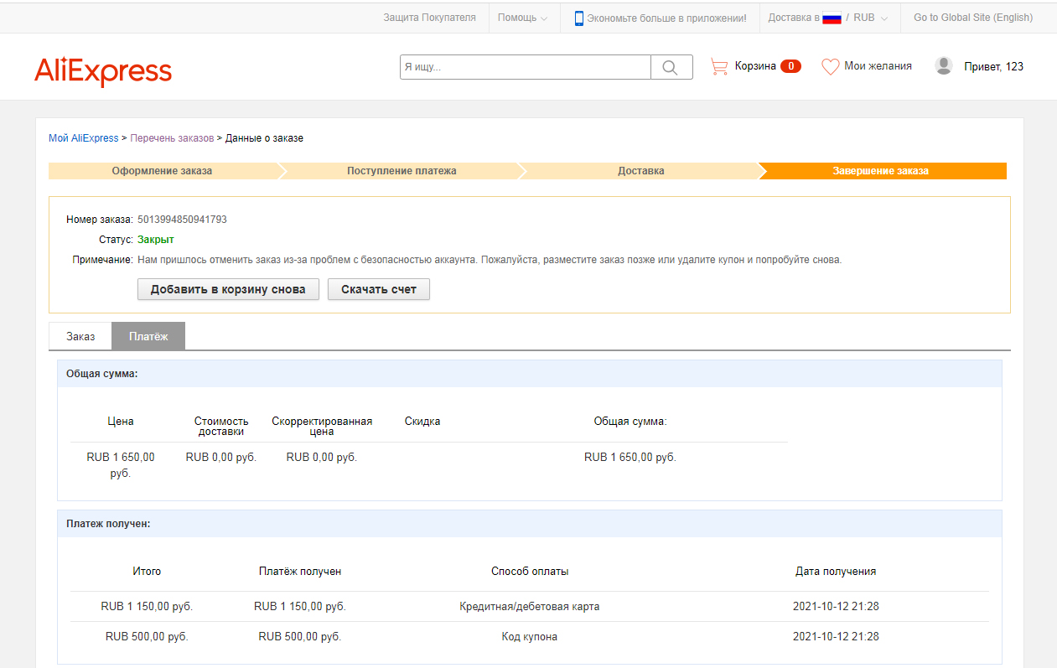Click the search magnifier button
The width and height of the screenshot is (1057, 668).
[x=671, y=67]
